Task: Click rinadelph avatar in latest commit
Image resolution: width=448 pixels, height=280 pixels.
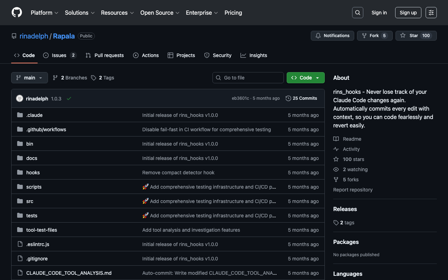Action: [20, 99]
